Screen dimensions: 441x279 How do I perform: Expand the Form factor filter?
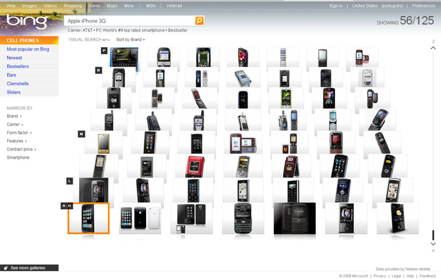point(19,133)
